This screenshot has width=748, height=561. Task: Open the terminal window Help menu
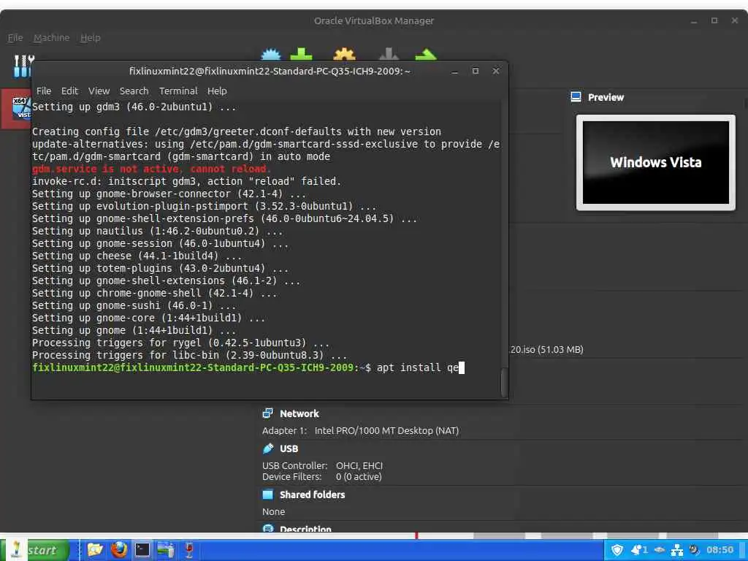pyautogui.click(x=216, y=91)
